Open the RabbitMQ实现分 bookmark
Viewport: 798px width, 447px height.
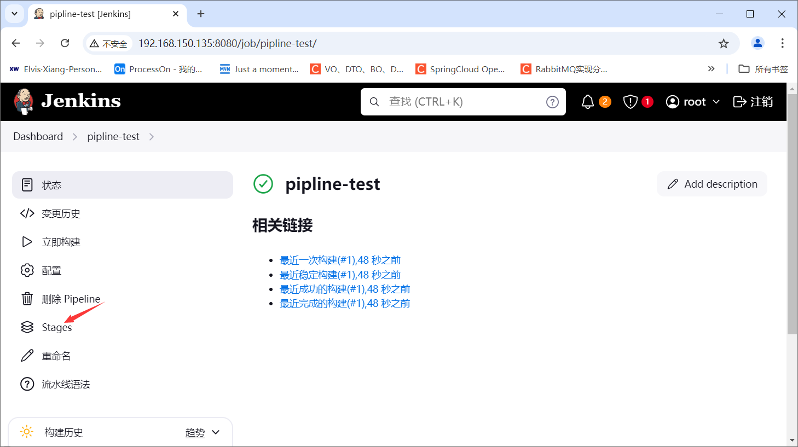pos(564,69)
